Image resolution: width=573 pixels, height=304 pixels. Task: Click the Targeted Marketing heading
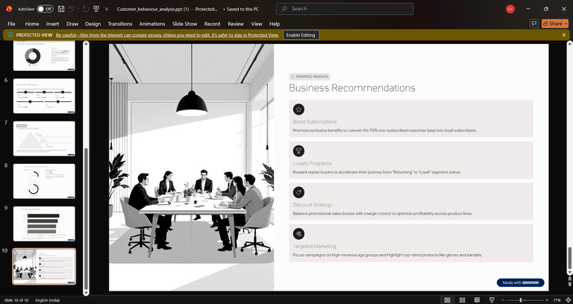coord(314,246)
